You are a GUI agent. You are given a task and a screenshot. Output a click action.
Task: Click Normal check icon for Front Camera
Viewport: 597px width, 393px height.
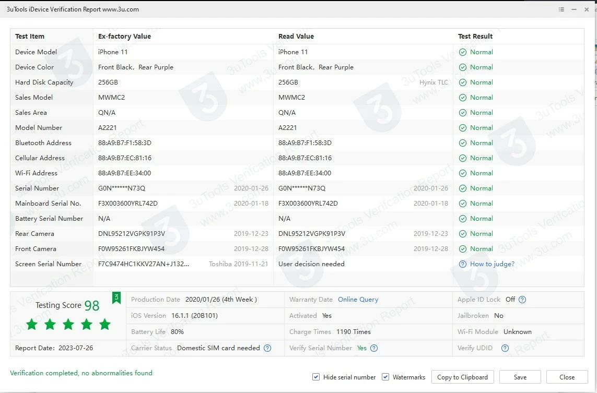pyautogui.click(x=463, y=249)
